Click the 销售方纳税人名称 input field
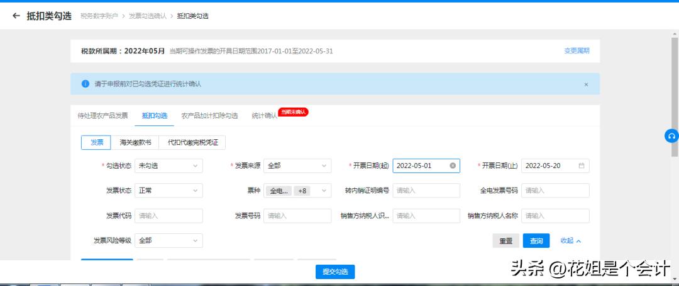The image size is (679, 286). coord(555,216)
